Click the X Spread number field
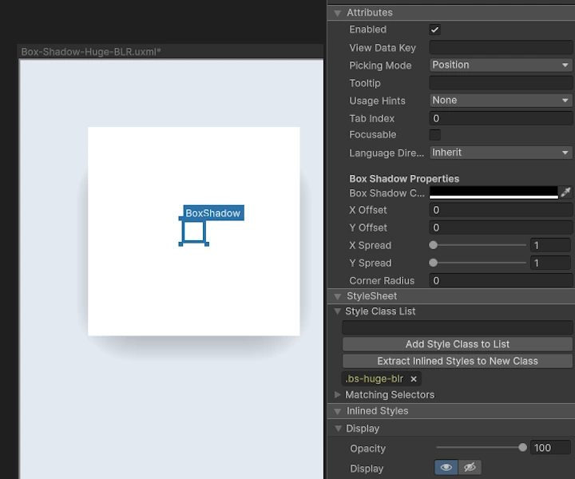Viewport: 575px width, 479px height. point(550,245)
